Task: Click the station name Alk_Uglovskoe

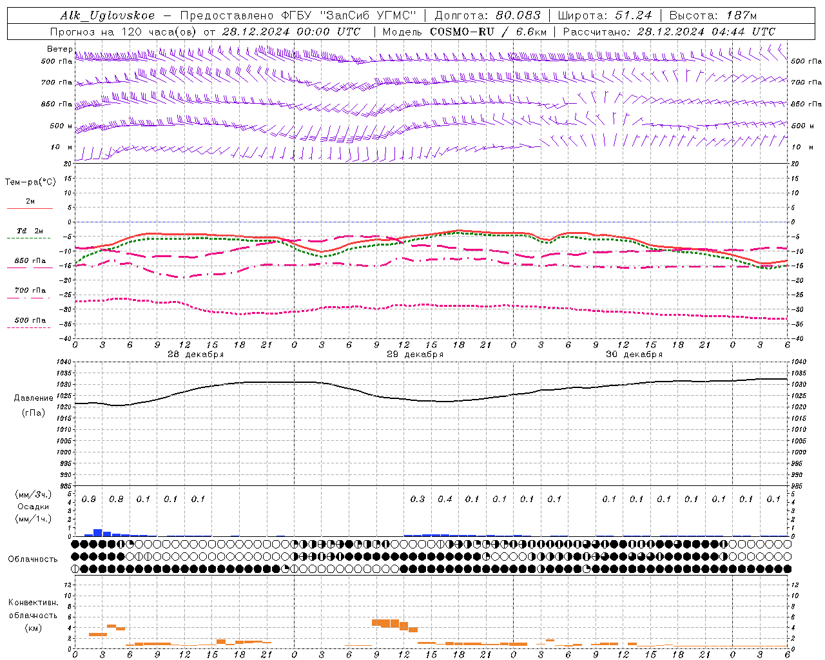Action: pos(108,15)
